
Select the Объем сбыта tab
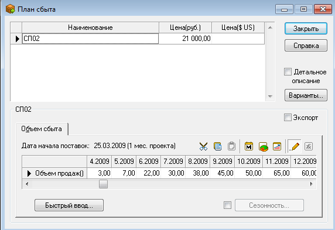(42, 129)
